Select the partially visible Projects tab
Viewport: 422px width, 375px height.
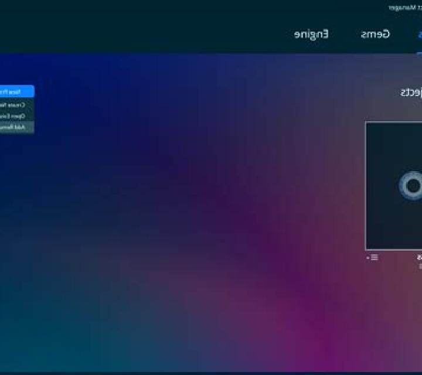(420, 35)
